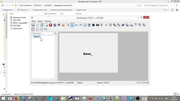Select the Abc label component
The height and width of the screenshot is (101, 180).
(x=76, y=25)
